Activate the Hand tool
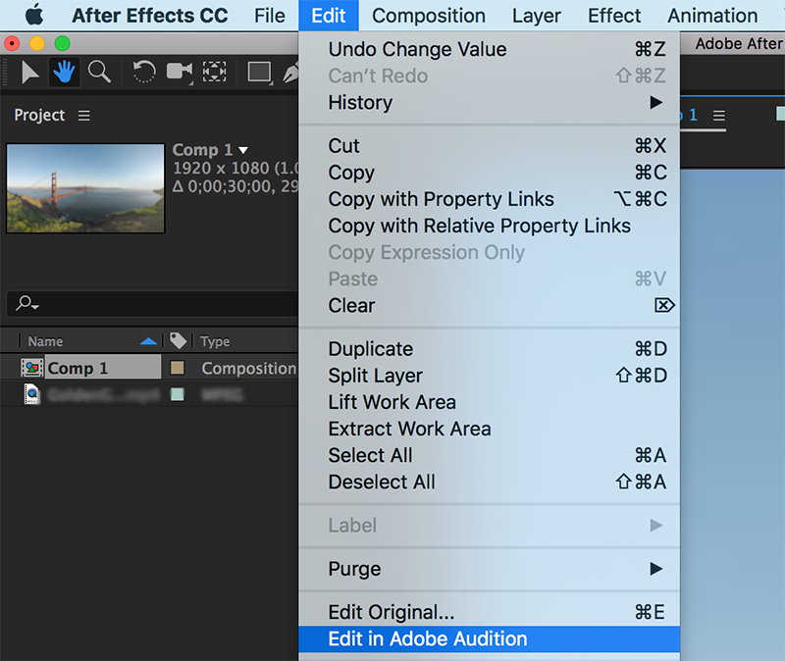 point(64,72)
